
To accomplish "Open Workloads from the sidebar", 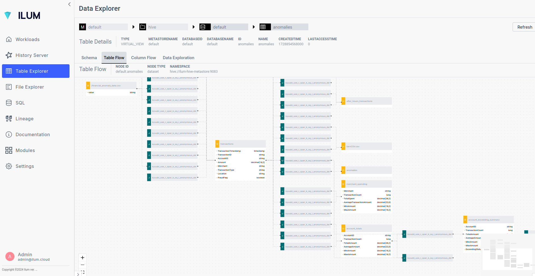I will click(x=28, y=39).
